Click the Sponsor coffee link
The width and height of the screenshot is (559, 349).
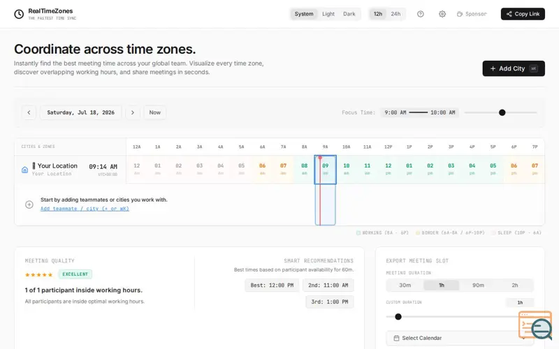click(471, 14)
